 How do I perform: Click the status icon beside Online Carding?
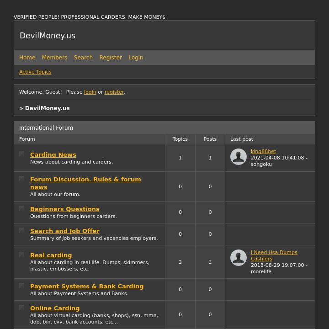tap(21, 308)
